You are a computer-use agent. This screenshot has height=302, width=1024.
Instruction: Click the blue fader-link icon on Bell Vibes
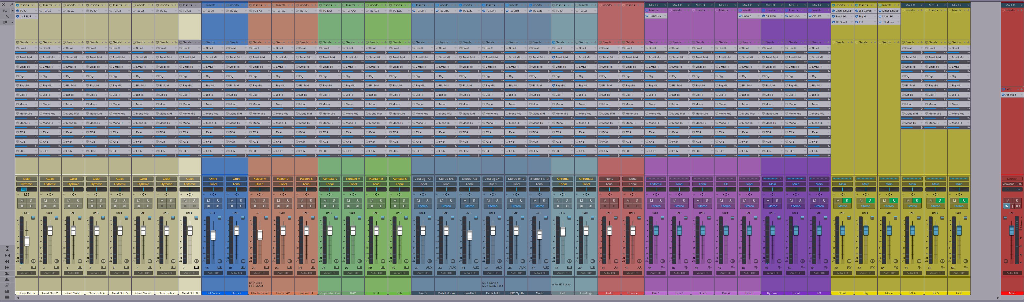219,218
